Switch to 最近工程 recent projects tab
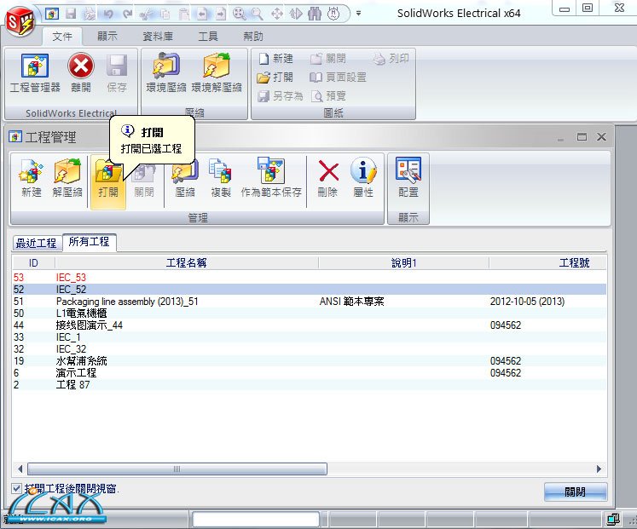Viewport: 637px width, 529px height. click(x=36, y=243)
